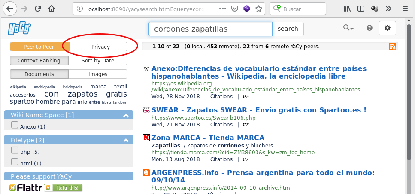Collapse the Wiki Name Space facet
This screenshot has height=194, width=415.
[x=126, y=115]
